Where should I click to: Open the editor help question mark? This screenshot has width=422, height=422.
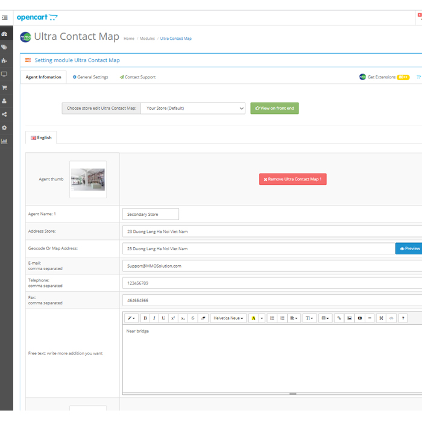[403, 318]
